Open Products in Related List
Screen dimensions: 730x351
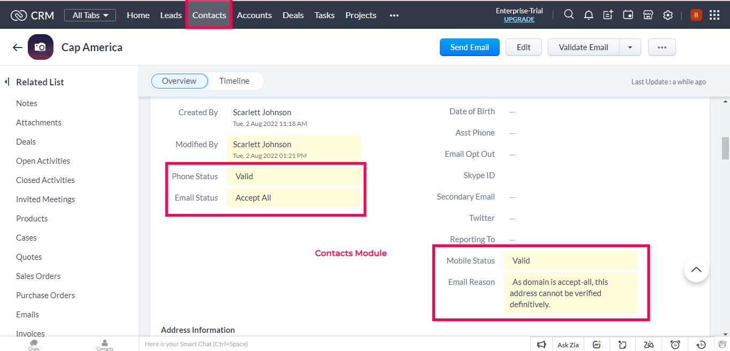click(32, 219)
